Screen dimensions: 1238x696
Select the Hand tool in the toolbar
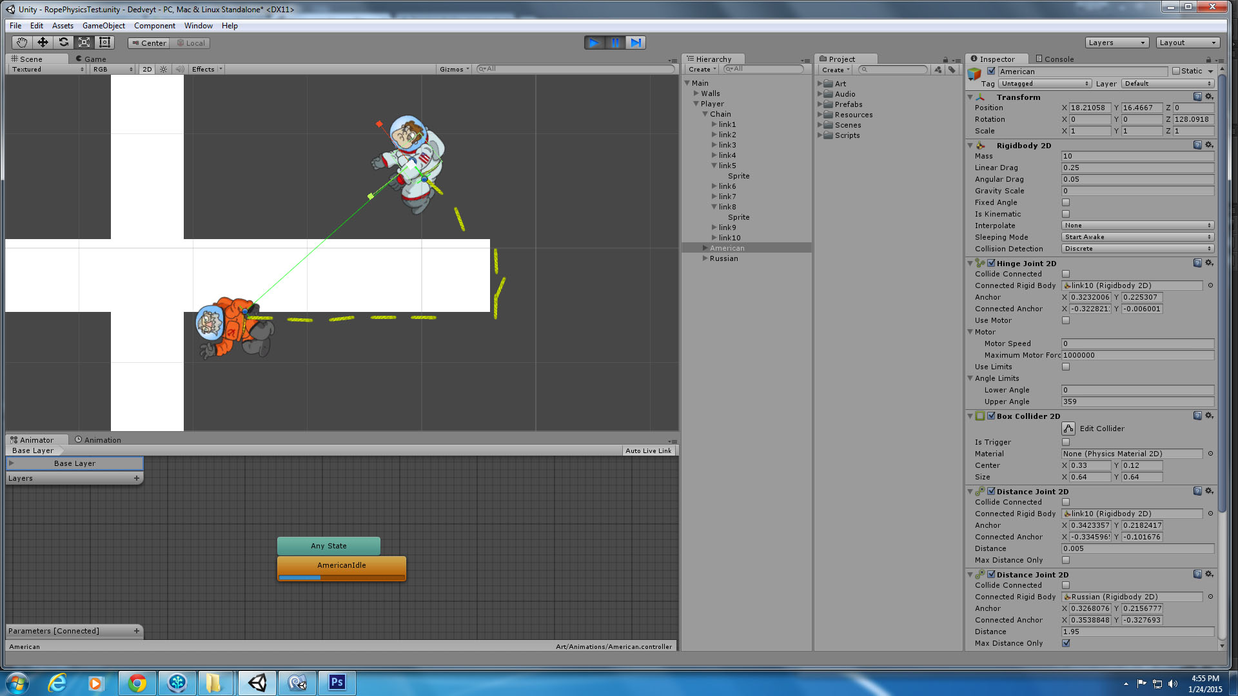pos(22,43)
